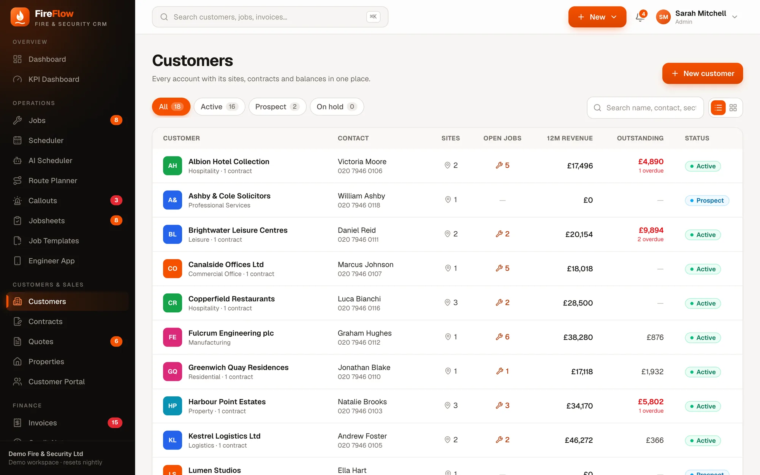
Task: Select the On hold filter
Action: [337, 107]
